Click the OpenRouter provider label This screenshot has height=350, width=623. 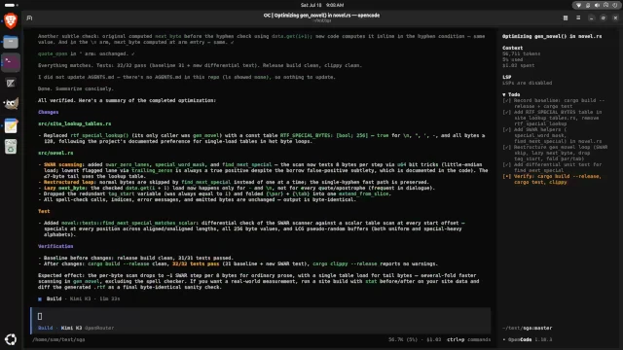pyautogui.click(x=99, y=328)
